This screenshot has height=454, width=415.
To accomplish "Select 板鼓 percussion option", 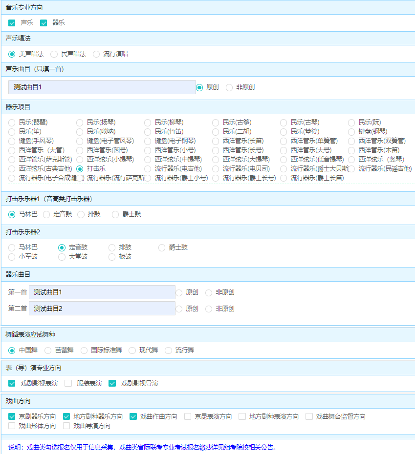I will (x=112, y=257).
